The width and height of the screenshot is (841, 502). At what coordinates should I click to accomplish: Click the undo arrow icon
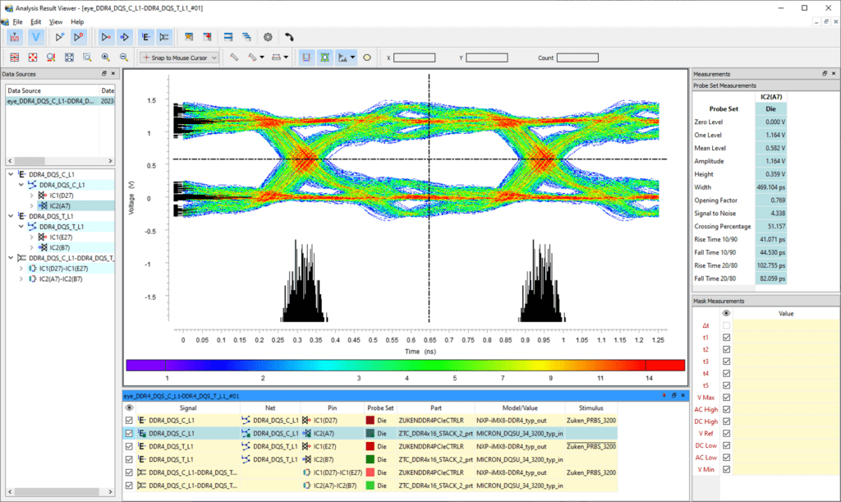point(288,36)
